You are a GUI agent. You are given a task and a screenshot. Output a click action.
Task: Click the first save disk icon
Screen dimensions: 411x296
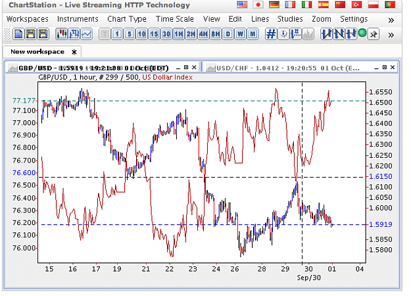[x=31, y=34]
